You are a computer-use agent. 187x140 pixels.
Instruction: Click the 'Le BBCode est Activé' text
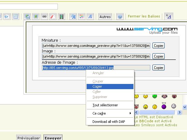pyautogui.click(x=153, y=121)
